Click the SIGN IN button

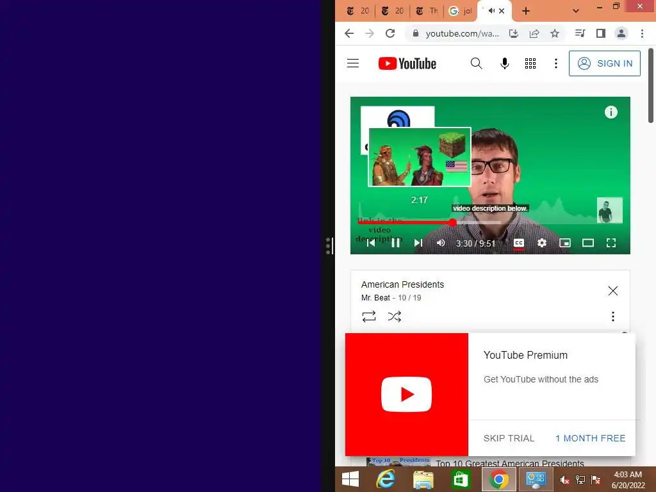tap(604, 63)
